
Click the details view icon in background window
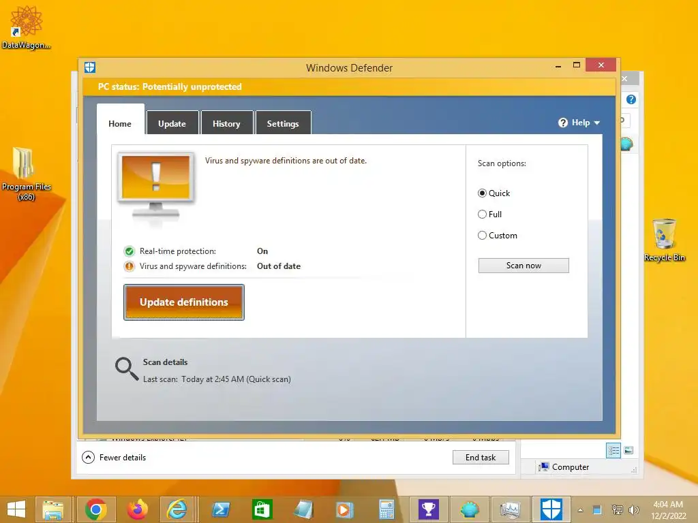tap(613, 451)
